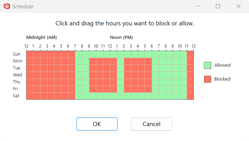Toggle the Saturday 11 PM blocked cell
This screenshot has width=249, height=141.
pos(190,96)
